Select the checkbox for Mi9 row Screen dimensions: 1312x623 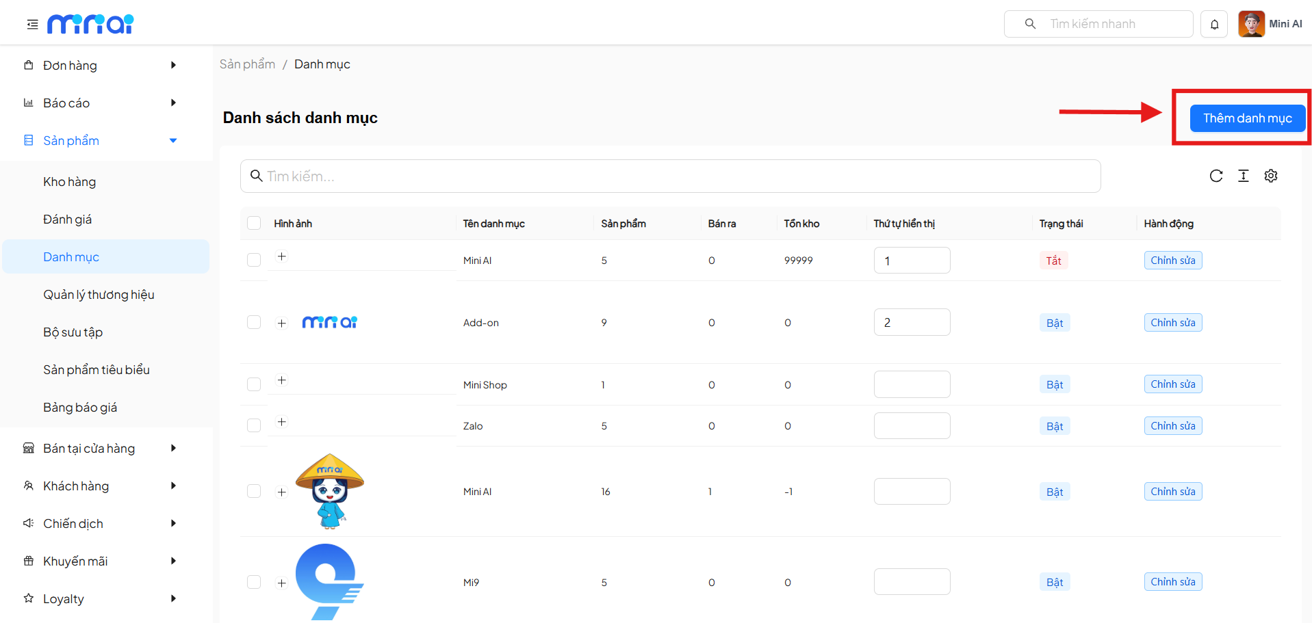click(254, 582)
